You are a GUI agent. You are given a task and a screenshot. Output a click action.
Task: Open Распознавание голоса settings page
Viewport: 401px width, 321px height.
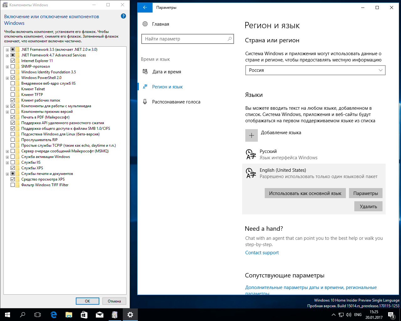[176, 102]
